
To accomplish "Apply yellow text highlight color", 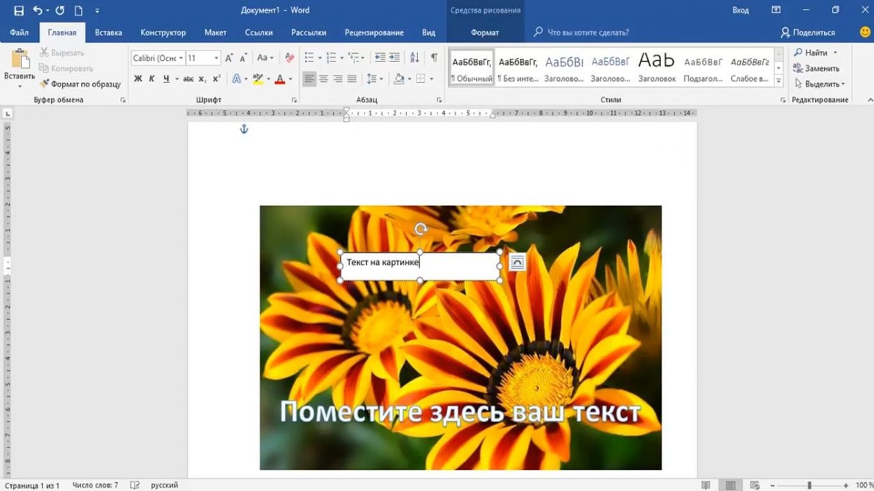I will [x=257, y=79].
